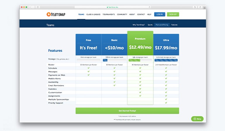Click the Mobile Alerts checkmark under Basic

coord(114,79)
